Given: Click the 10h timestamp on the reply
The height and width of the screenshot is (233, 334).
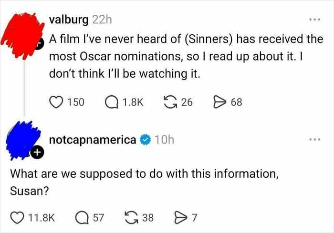Looking at the screenshot, I should [165, 140].
